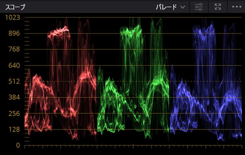245x155 pixels.
Task: Open the three-dot scope options menu
Action: (237, 7)
